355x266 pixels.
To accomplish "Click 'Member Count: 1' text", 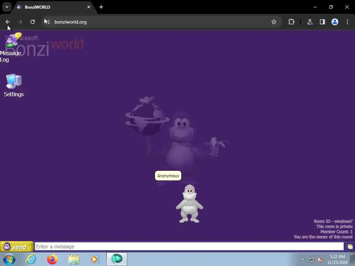I will coord(336,232).
